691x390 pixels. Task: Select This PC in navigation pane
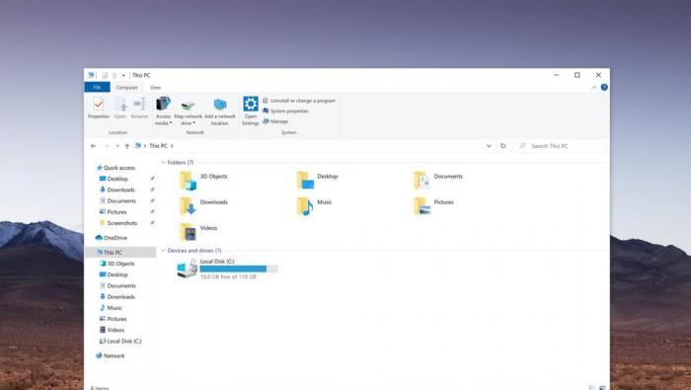point(119,252)
